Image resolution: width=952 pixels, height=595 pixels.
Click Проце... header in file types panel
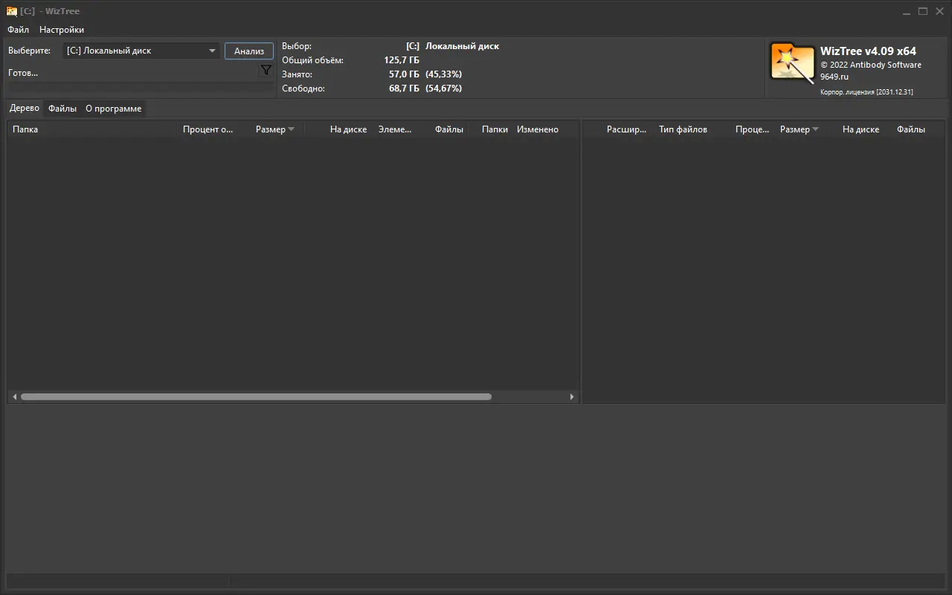(x=752, y=129)
